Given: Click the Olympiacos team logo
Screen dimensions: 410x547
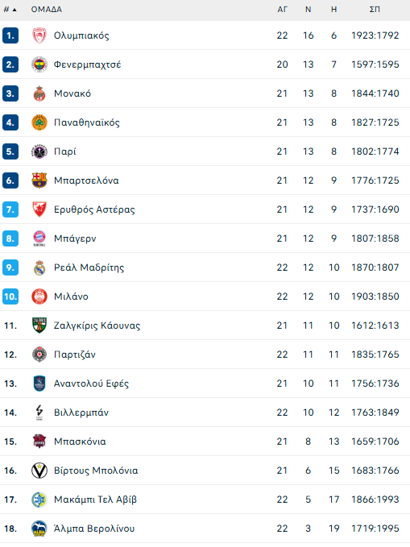Looking at the screenshot, I should (x=39, y=35).
